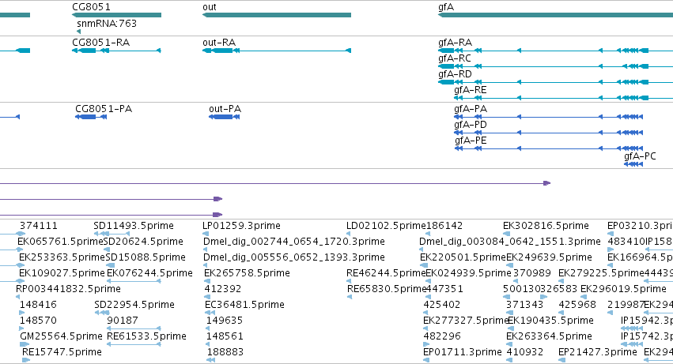Viewport: 673px width, 364px height.
Task: Select the out-PA protein feature
Action: (x=224, y=117)
